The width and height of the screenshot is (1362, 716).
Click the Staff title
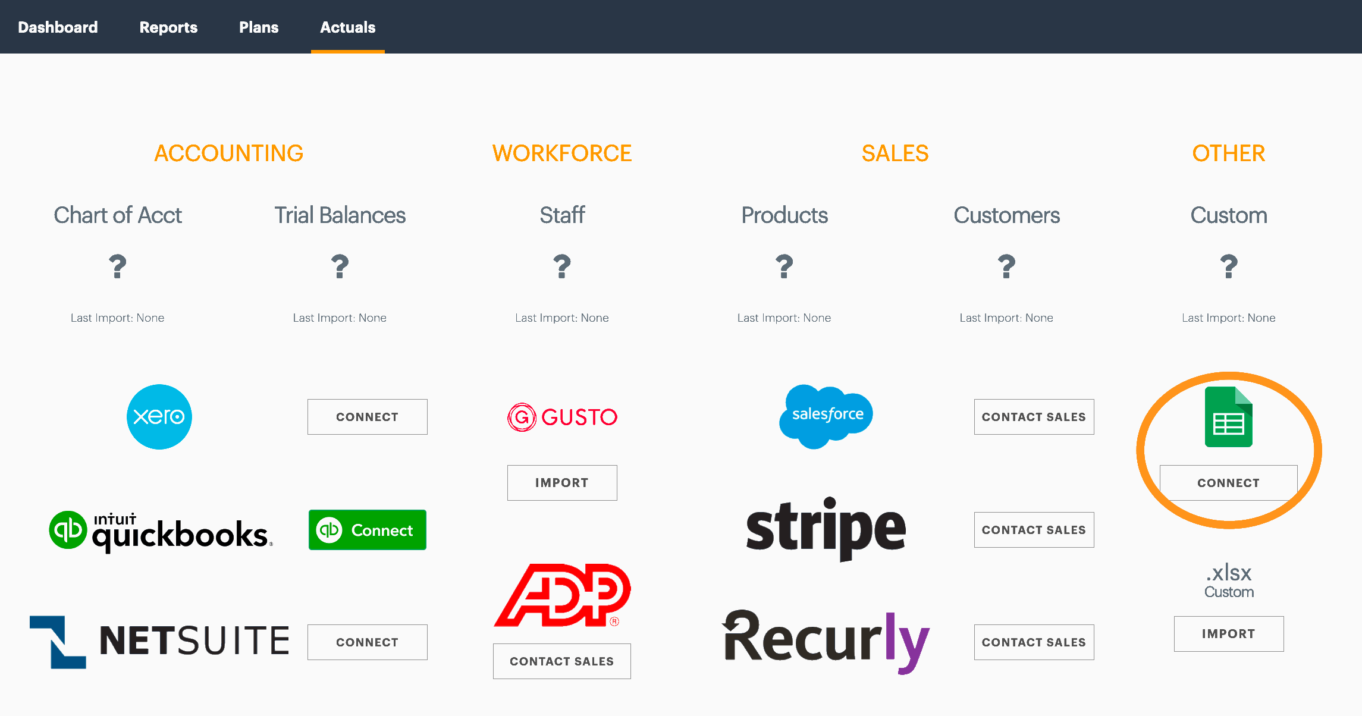pyautogui.click(x=562, y=215)
